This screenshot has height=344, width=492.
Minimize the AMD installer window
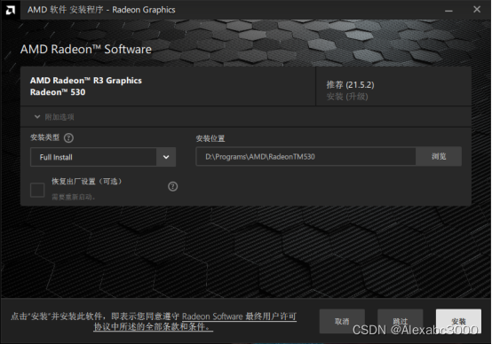click(448, 10)
